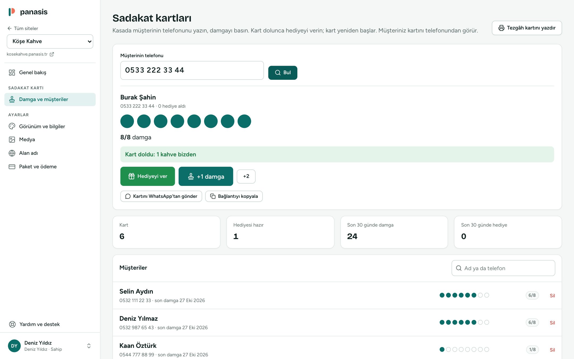Click the panasis logo icon
This screenshot has height=359, width=574.
point(12,12)
